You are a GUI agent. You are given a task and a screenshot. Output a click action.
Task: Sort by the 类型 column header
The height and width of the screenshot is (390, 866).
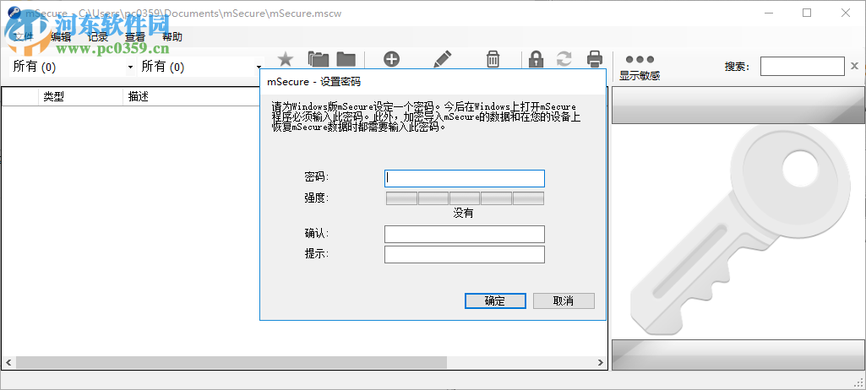click(80, 96)
